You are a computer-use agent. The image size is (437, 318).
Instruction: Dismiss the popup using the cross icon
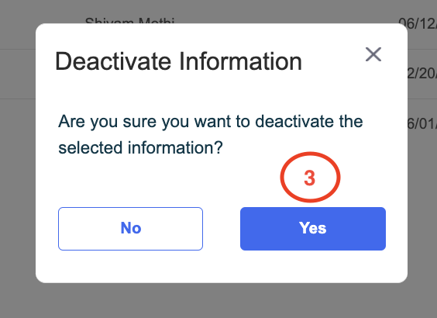click(x=373, y=54)
